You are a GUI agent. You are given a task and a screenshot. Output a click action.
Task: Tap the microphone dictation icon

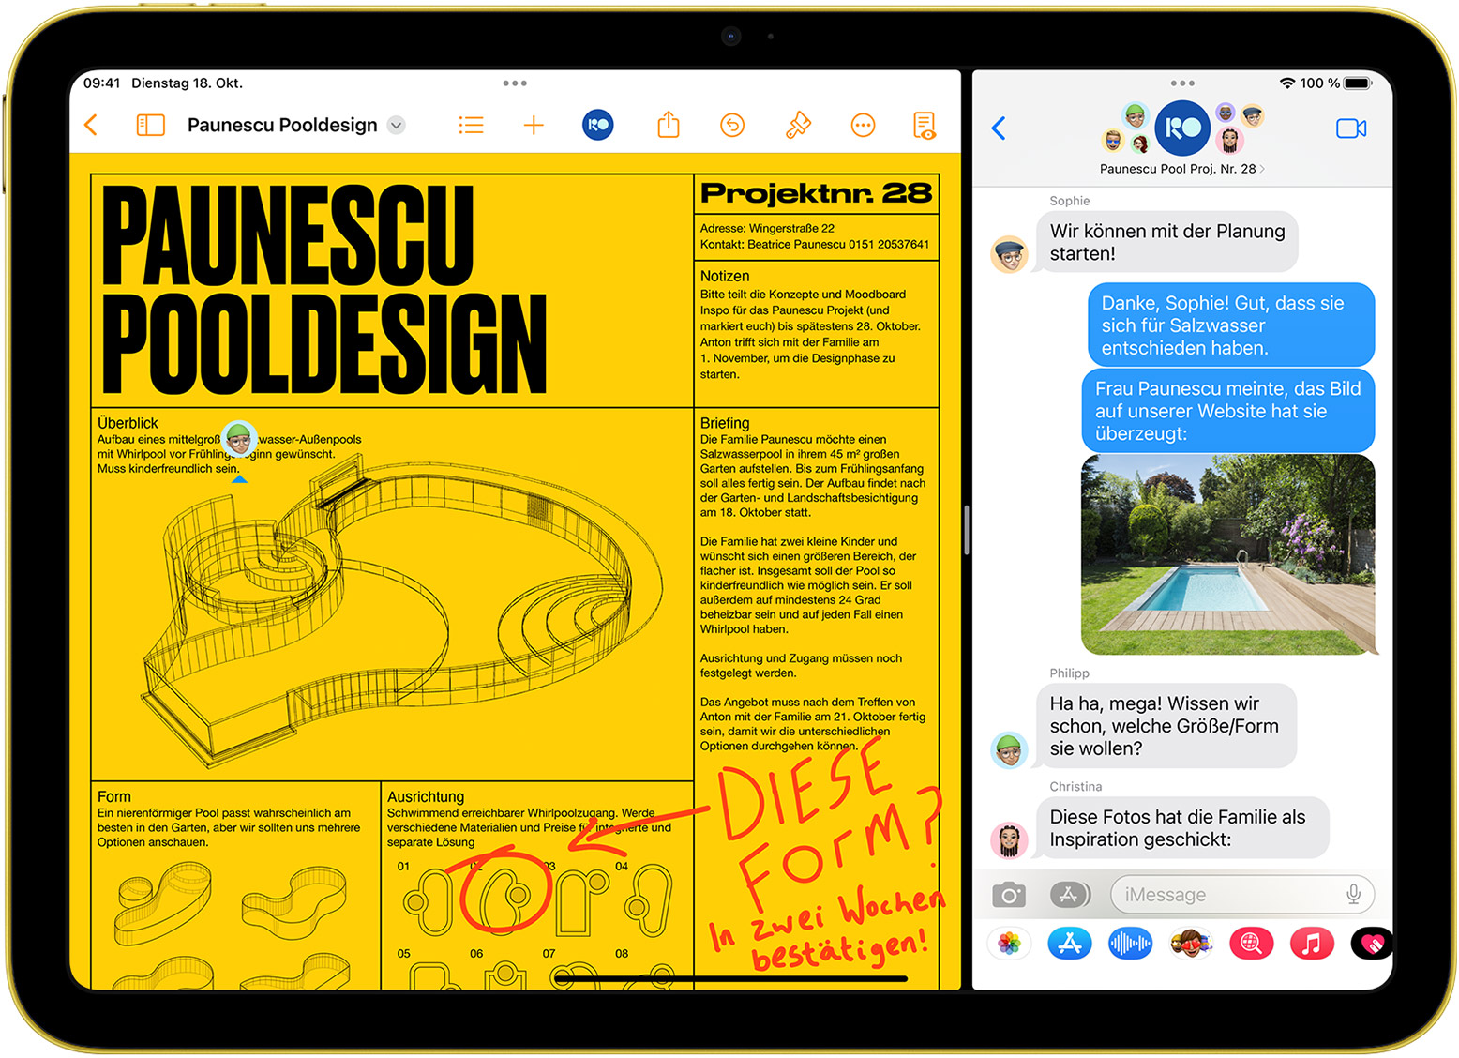(1353, 895)
